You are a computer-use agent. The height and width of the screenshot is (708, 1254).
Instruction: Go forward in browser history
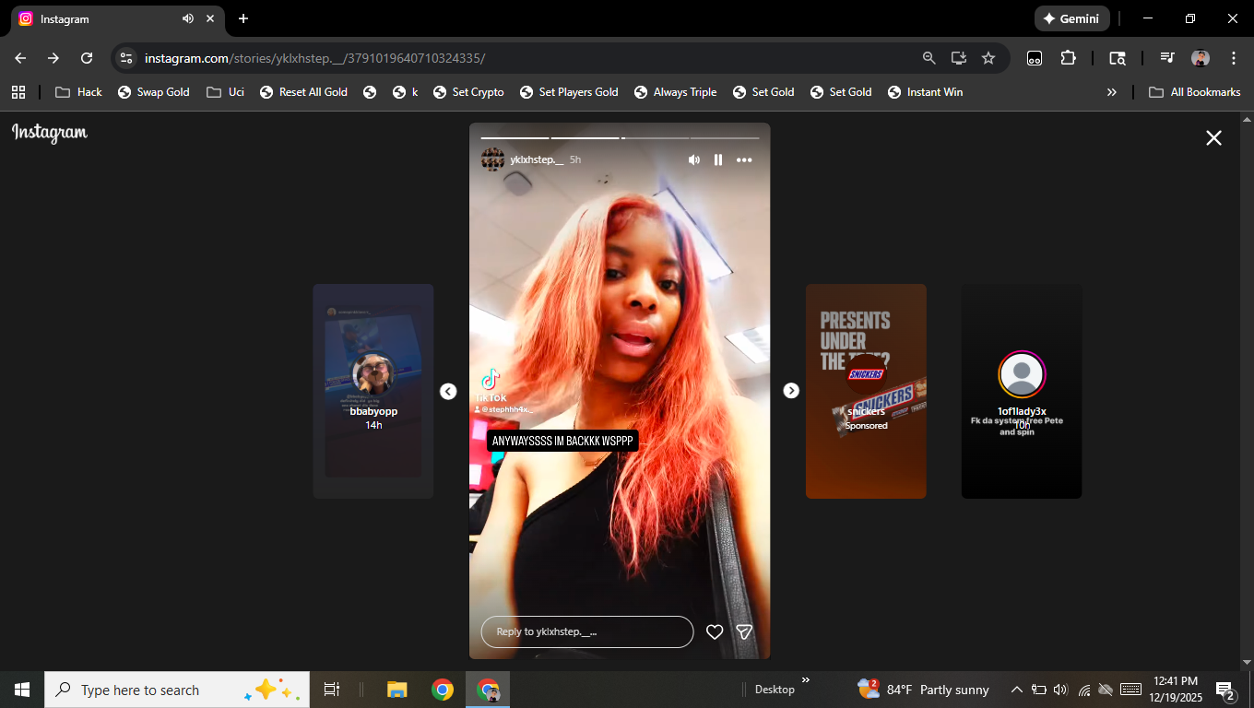pyautogui.click(x=53, y=58)
